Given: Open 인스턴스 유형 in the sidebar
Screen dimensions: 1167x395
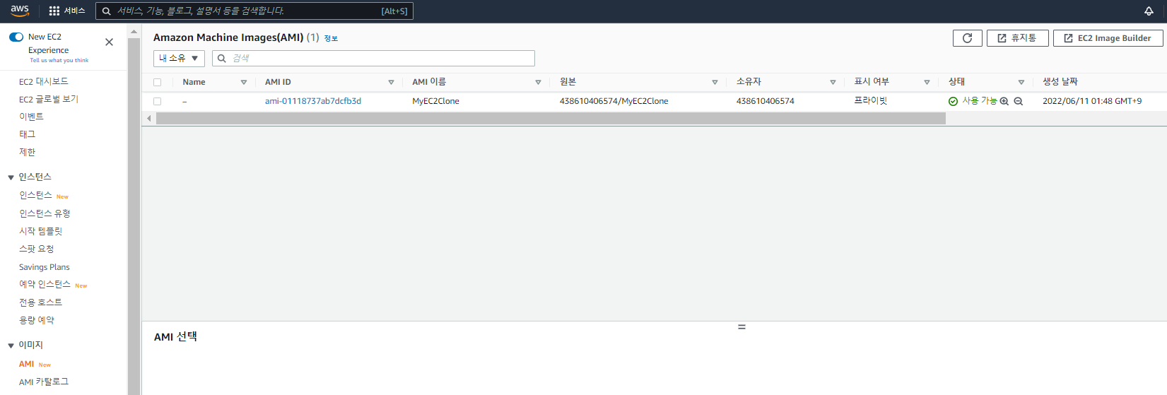Looking at the screenshot, I should [x=45, y=213].
